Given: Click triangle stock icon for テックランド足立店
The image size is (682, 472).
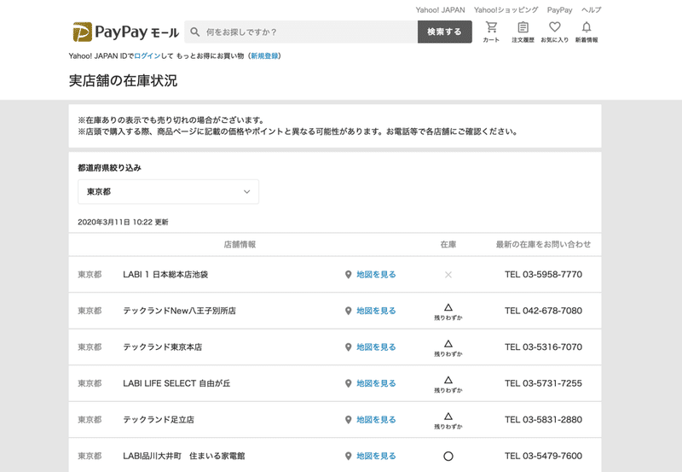Looking at the screenshot, I should coord(448,416).
